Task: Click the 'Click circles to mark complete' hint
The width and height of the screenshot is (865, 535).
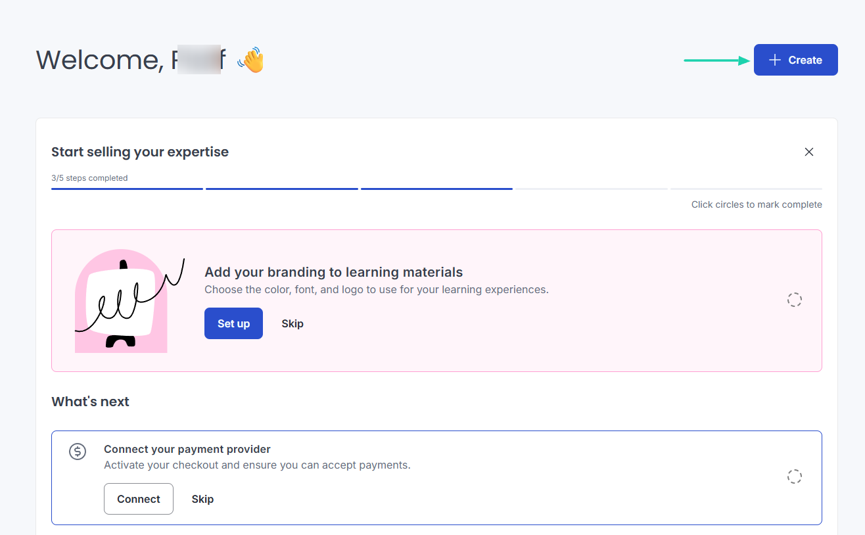Action: click(757, 204)
